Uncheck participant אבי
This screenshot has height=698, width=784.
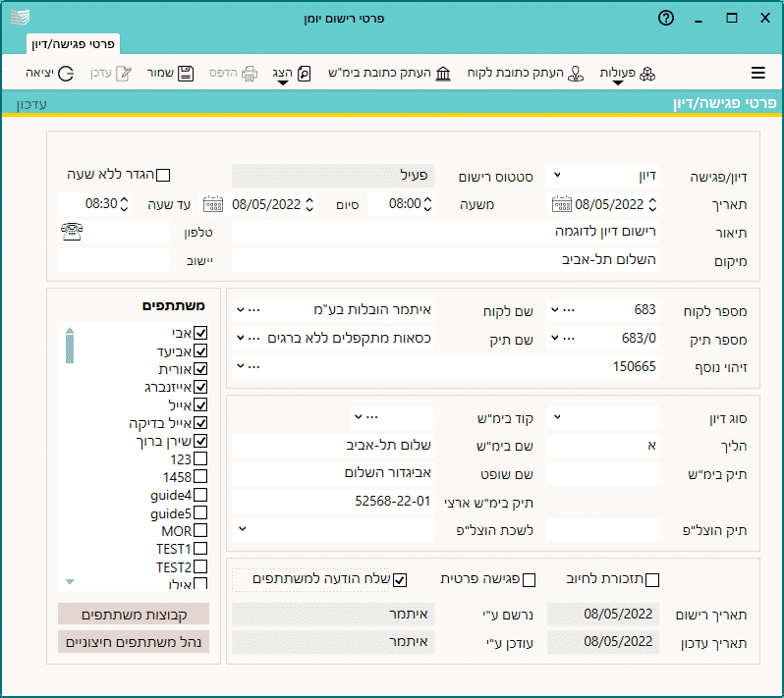[x=200, y=333]
